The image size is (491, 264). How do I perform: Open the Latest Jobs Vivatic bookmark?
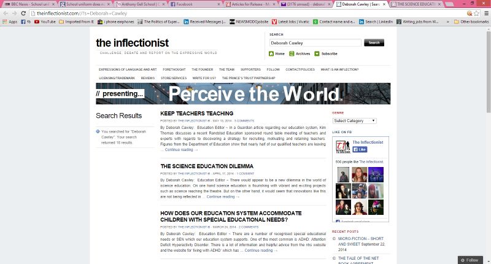pos(290,22)
